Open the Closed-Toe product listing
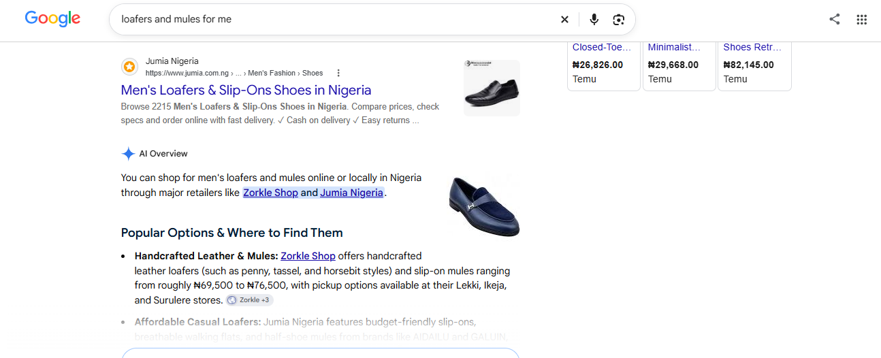 (x=602, y=47)
